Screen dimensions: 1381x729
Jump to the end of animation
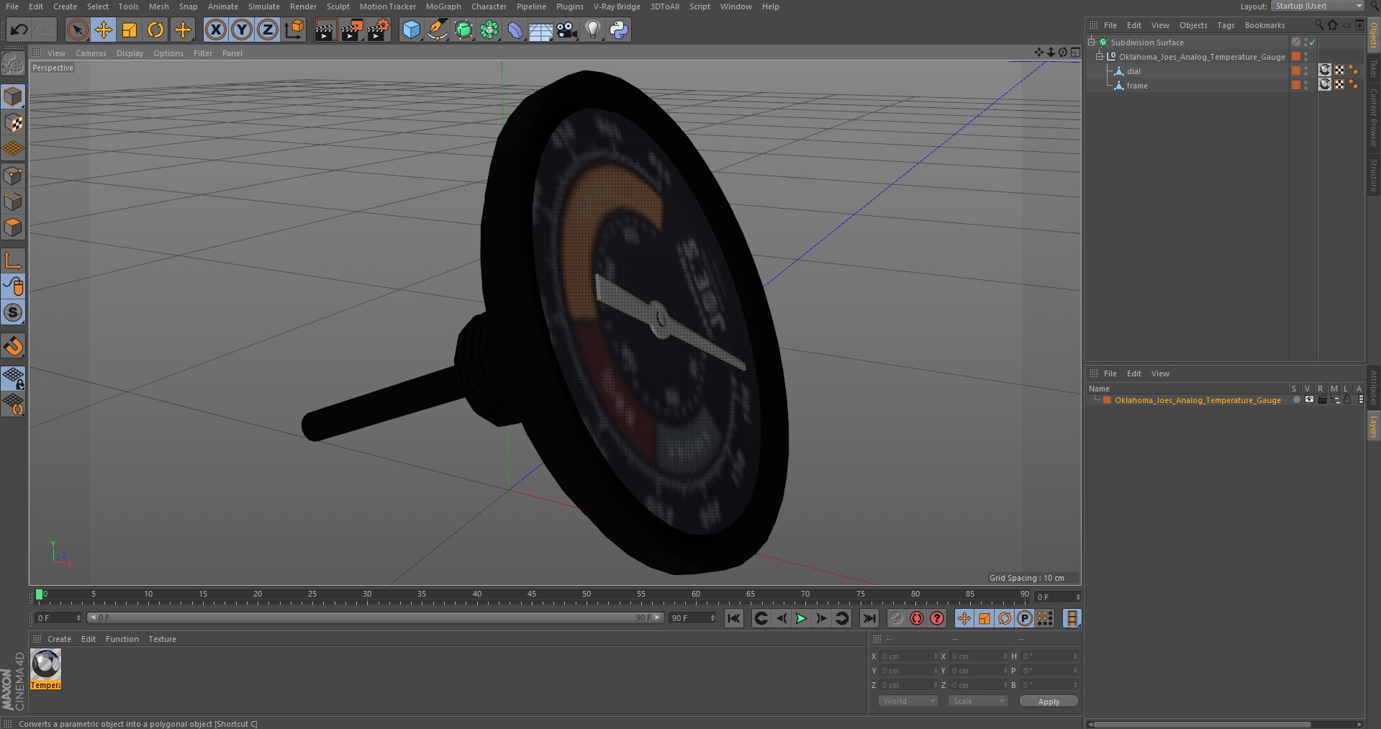tap(869, 618)
